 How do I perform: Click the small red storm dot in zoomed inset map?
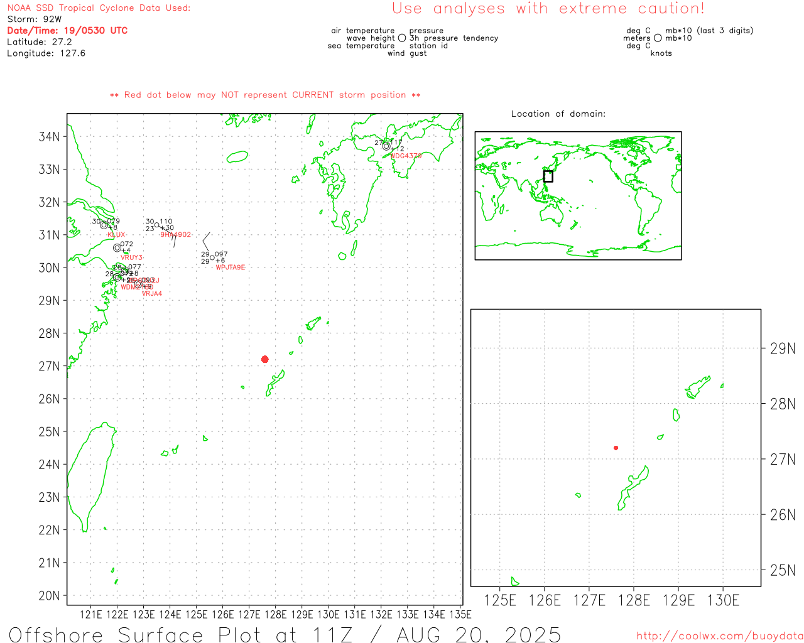[616, 448]
